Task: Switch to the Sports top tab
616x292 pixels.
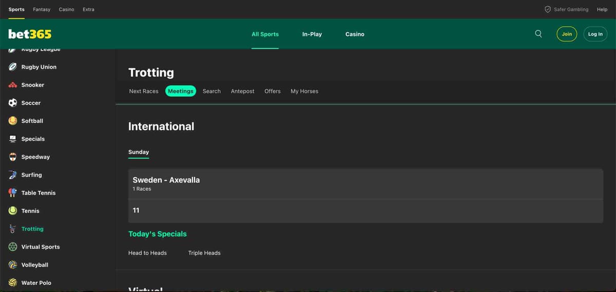Action: (x=16, y=9)
